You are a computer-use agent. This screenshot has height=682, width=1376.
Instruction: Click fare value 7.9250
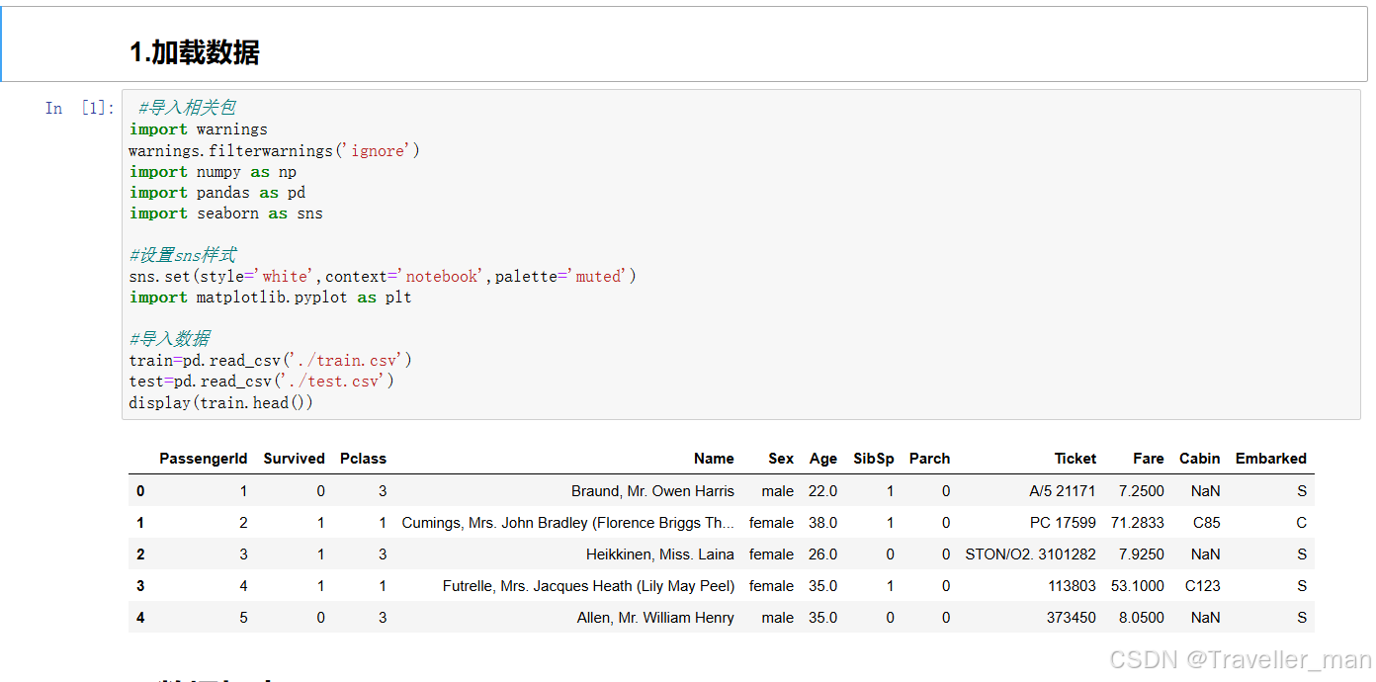point(1142,554)
